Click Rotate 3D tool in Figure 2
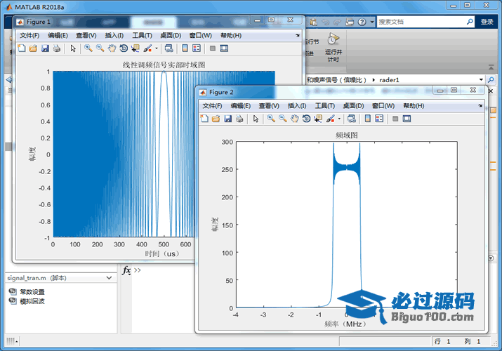 click(307, 119)
